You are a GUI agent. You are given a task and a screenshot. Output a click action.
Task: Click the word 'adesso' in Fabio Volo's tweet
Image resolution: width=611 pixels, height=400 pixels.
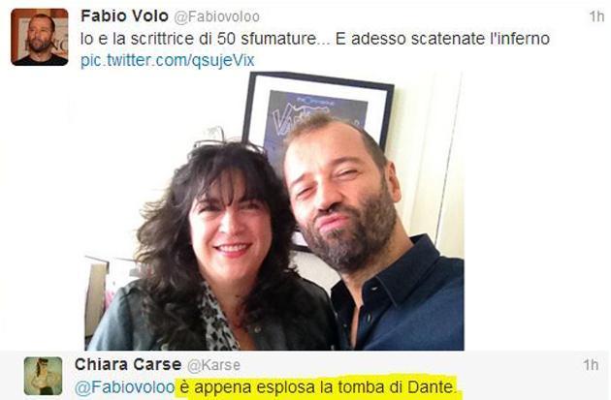[x=378, y=39]
